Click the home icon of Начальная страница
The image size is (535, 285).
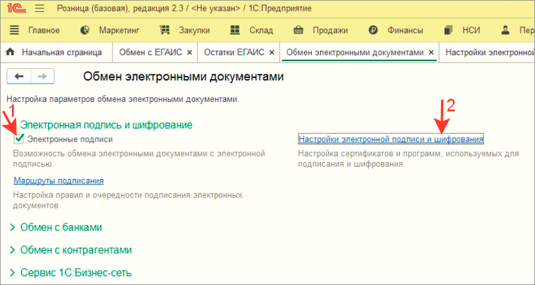[11, 52]
